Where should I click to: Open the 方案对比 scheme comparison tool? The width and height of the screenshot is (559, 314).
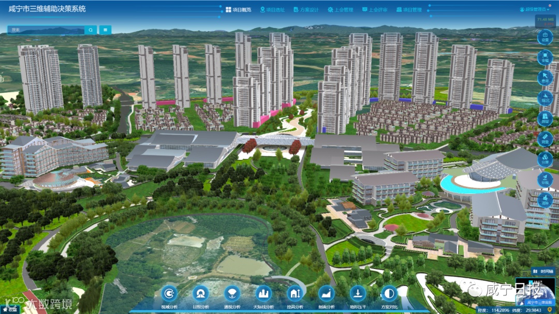click(389, 296)
